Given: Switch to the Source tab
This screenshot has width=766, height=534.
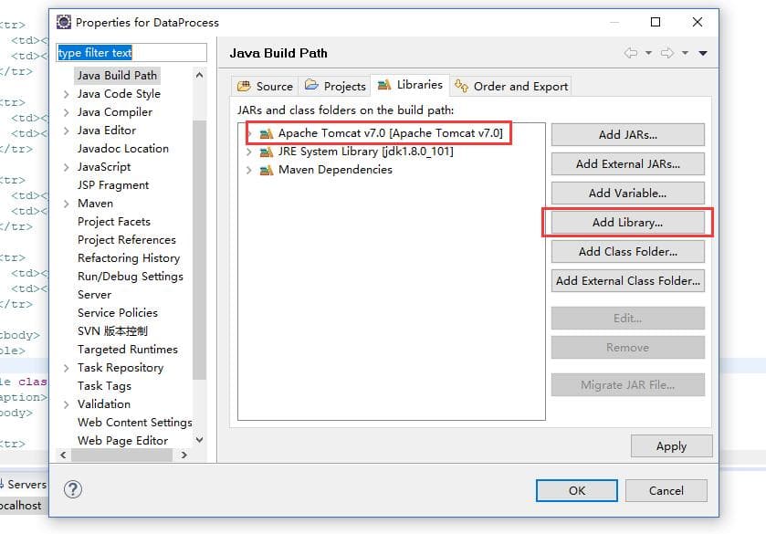Looking at the screenshot, I should pyautogui.click(x=265, y=86).
